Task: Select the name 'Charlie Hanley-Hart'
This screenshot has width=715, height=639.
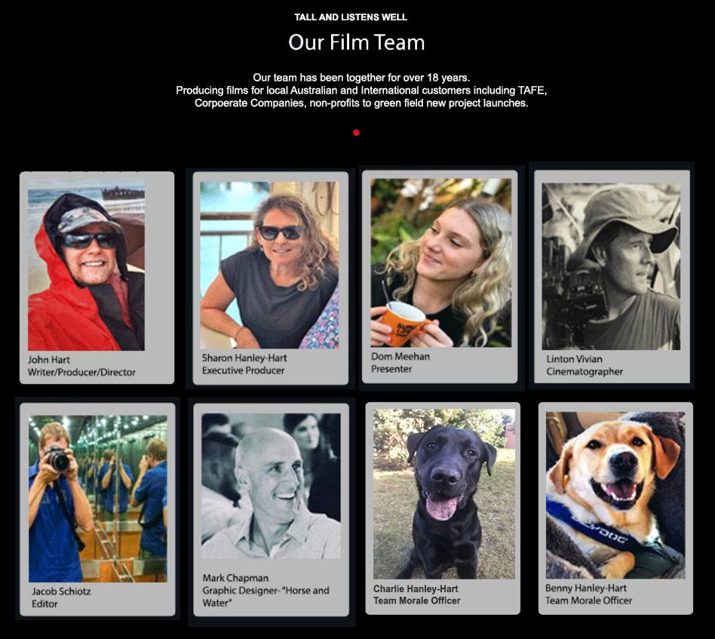Action: [x=416, y=588]
